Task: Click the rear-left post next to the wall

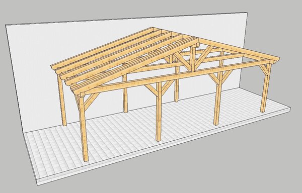Action: point(62,100)
